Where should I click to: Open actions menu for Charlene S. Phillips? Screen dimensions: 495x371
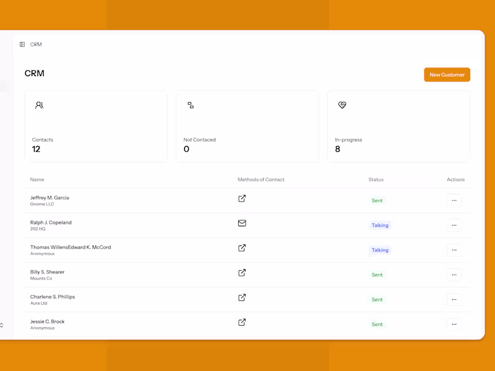pos(454,300)
